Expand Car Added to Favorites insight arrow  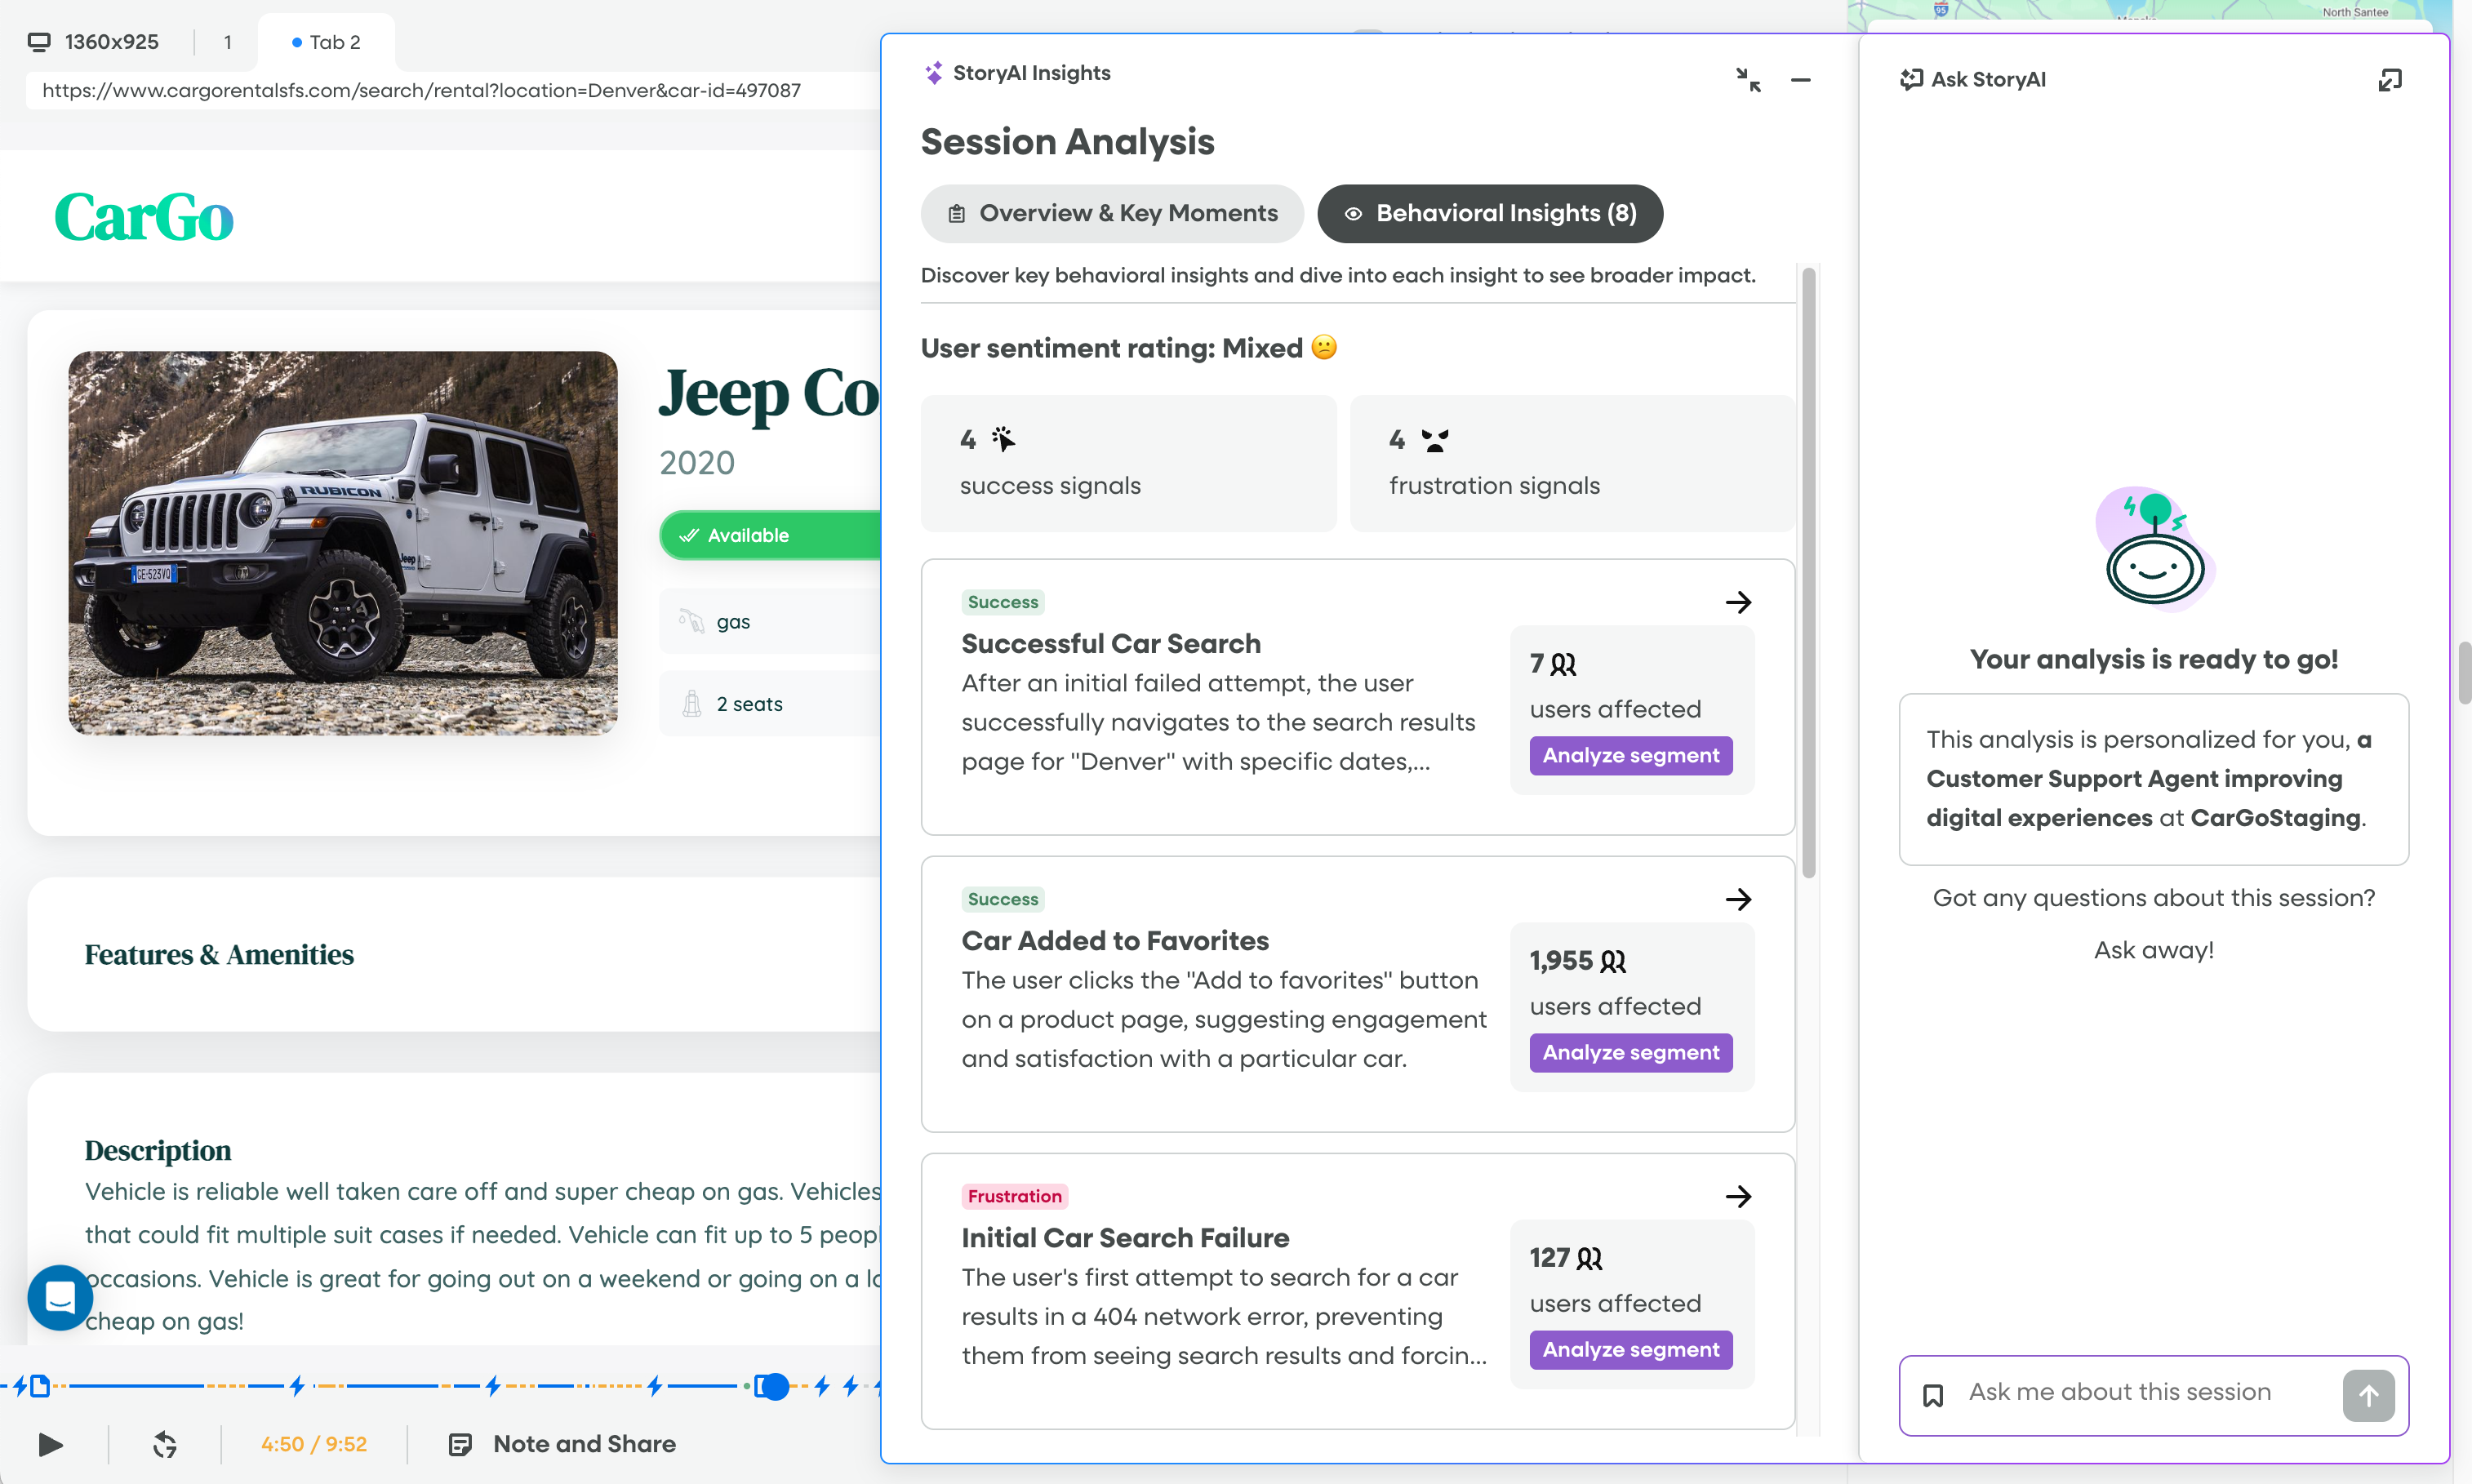(1738, 899)
